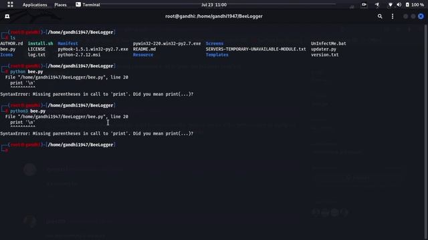428x240 pixels.
Task: Click version.txt in the listing
Action: click(x=324, y=55)
